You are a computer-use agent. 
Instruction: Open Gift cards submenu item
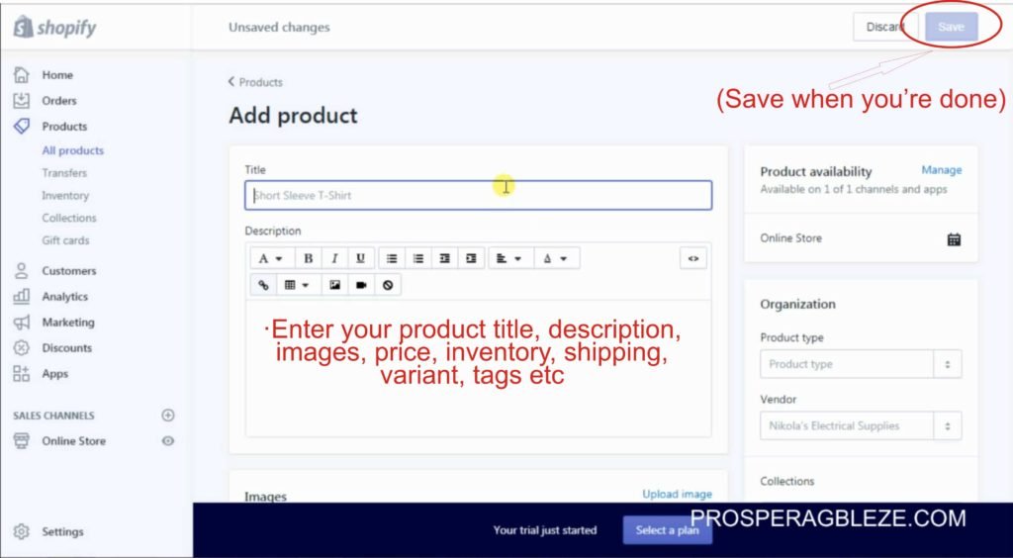coord(65,240)
